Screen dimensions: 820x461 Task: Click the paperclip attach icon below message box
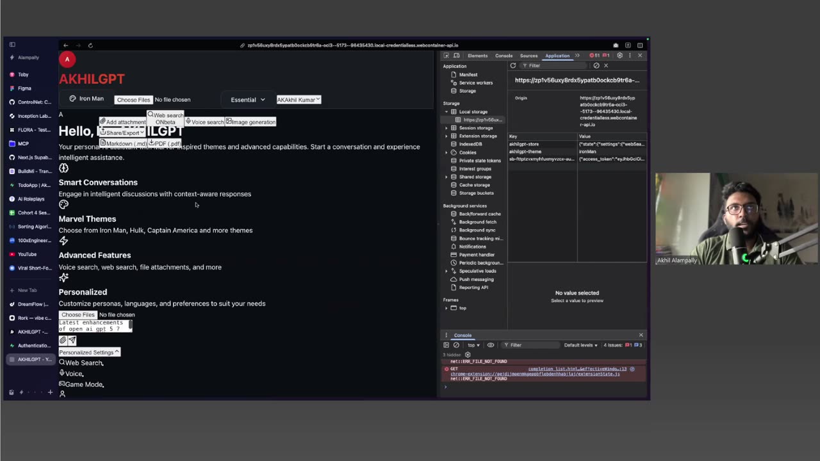coord(63,341)
